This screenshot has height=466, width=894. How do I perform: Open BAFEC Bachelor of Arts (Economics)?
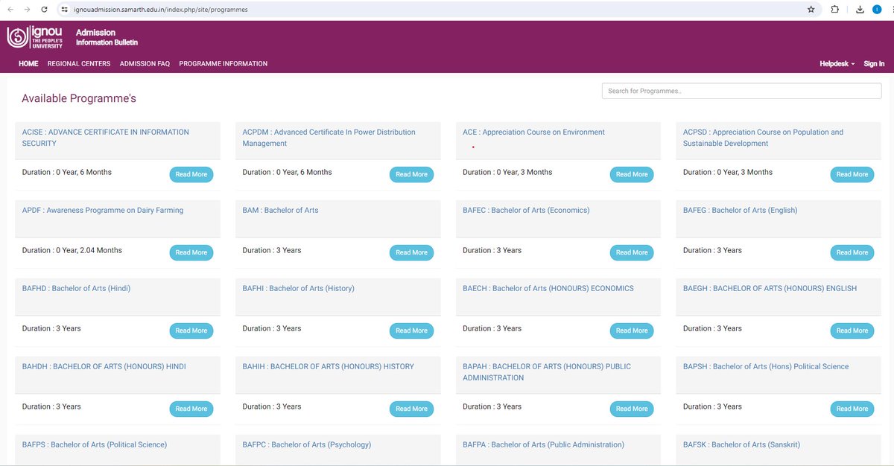(x=526, y=211)
